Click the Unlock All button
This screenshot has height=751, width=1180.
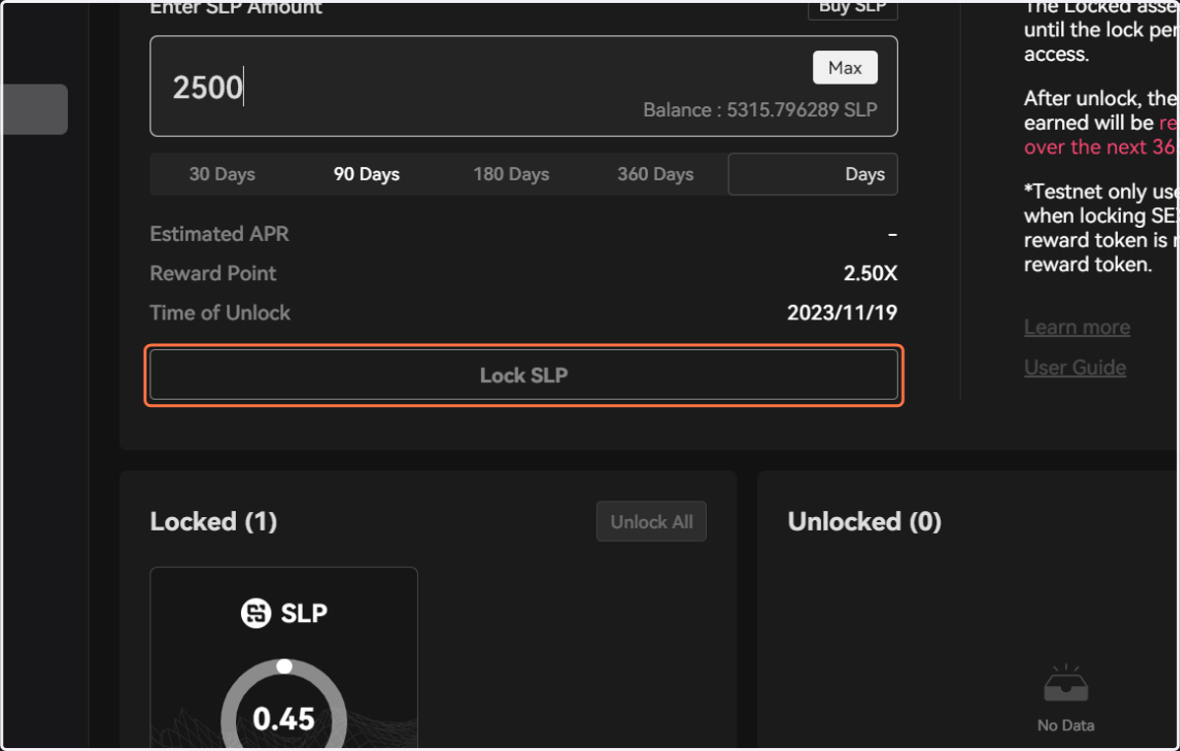tap(652, 522)
